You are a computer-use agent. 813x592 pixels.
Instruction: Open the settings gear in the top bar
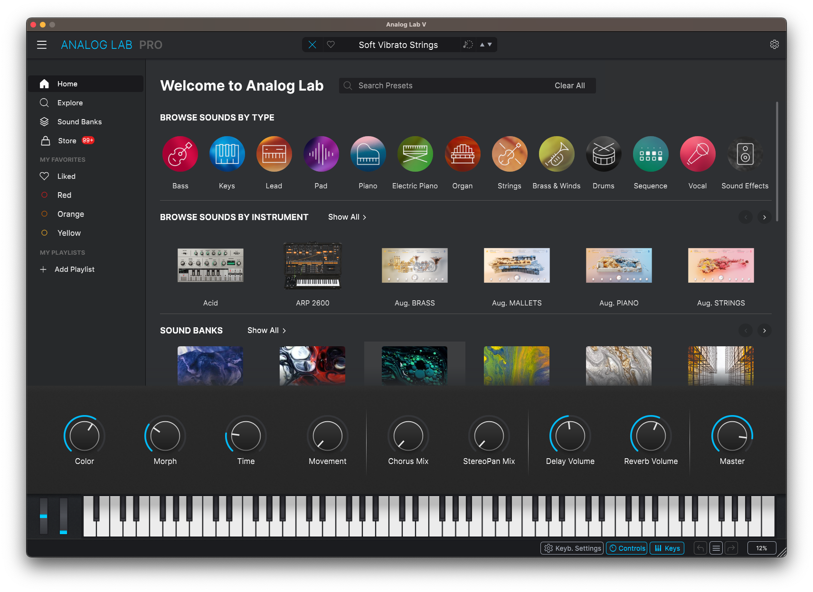click(774, 44)
